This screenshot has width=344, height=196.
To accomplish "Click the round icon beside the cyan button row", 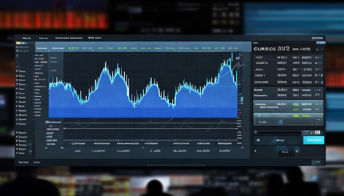I will 258,140.
